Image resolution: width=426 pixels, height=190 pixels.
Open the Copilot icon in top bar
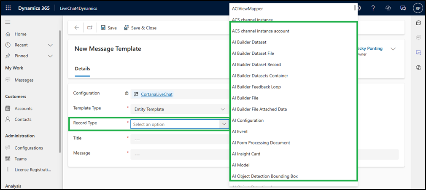pos(388,8)
